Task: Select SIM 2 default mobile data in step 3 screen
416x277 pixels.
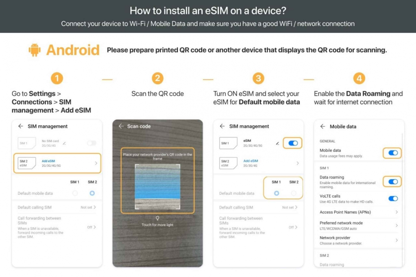Action: click(294, 193)
